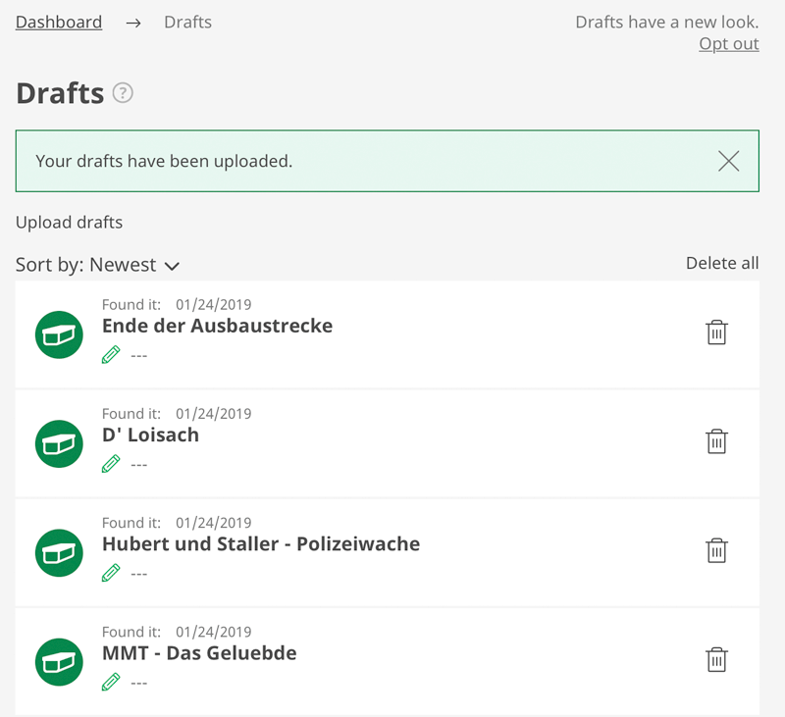Remove Hubert und Staller draft with trash icon
Viewport: 785px width, 717px height.
717,550
